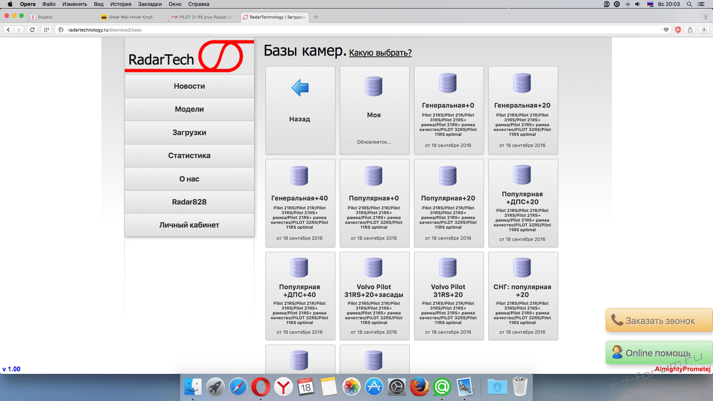Image resolution: width=713 pixels, height=401 pixels.
Task: Click the Генеральная+40 database icon
Action: click(299, 176)
